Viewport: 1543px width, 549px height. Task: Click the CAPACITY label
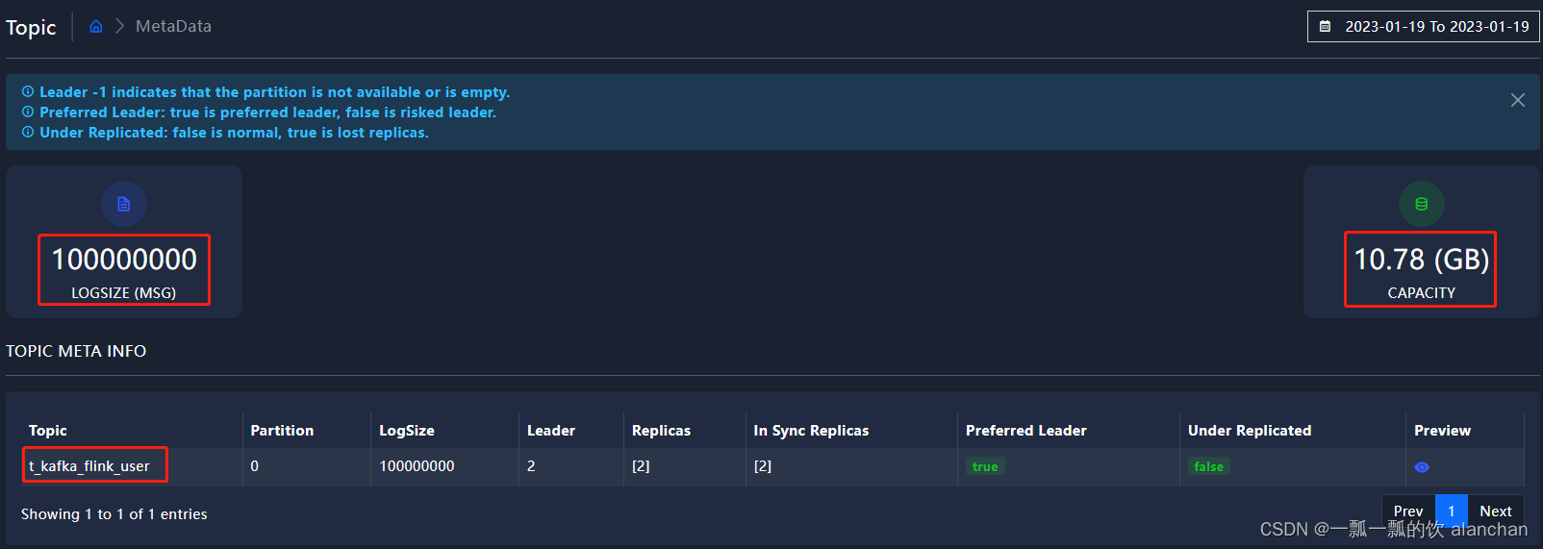click(x=1422, y=293)
